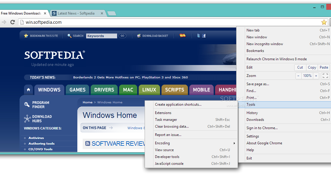The image size is (331, 174).
Task: Open Softpedia Twitter icon
Action: (199, 36)
